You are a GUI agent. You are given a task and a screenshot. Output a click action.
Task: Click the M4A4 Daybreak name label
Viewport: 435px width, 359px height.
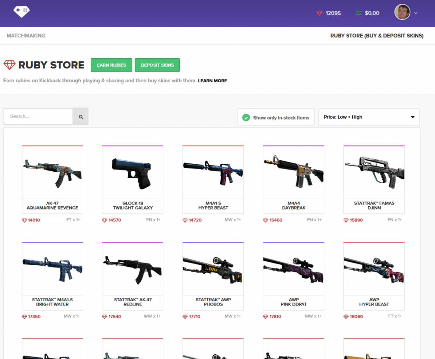click(294, 205)
